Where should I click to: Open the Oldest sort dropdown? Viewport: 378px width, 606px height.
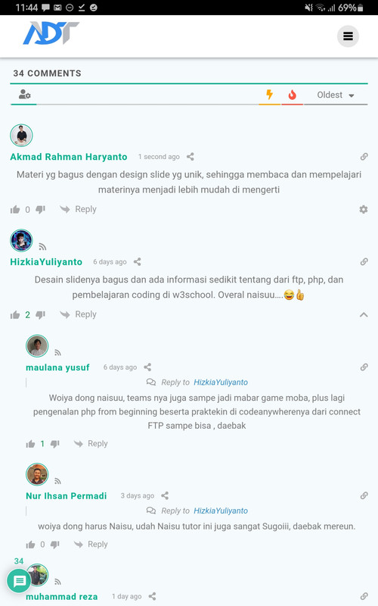[336, 95]
